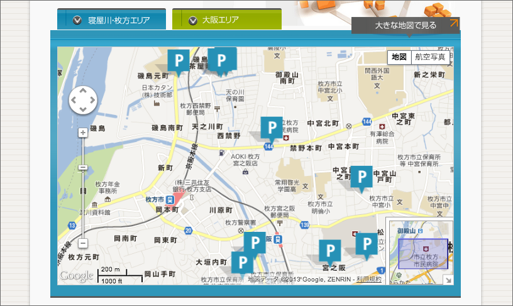This screenshot has height=306, width=513.
Task: Open the 利用規約 link
Action: pos(369,279)
